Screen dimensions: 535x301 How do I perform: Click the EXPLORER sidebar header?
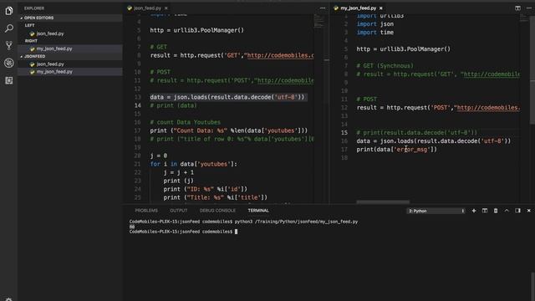(x=34, y=8)
